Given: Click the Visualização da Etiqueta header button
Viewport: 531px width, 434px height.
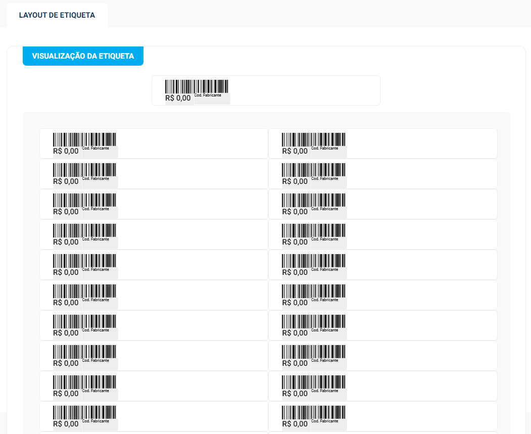Looking at the screenshot, I should pos(83,56).
